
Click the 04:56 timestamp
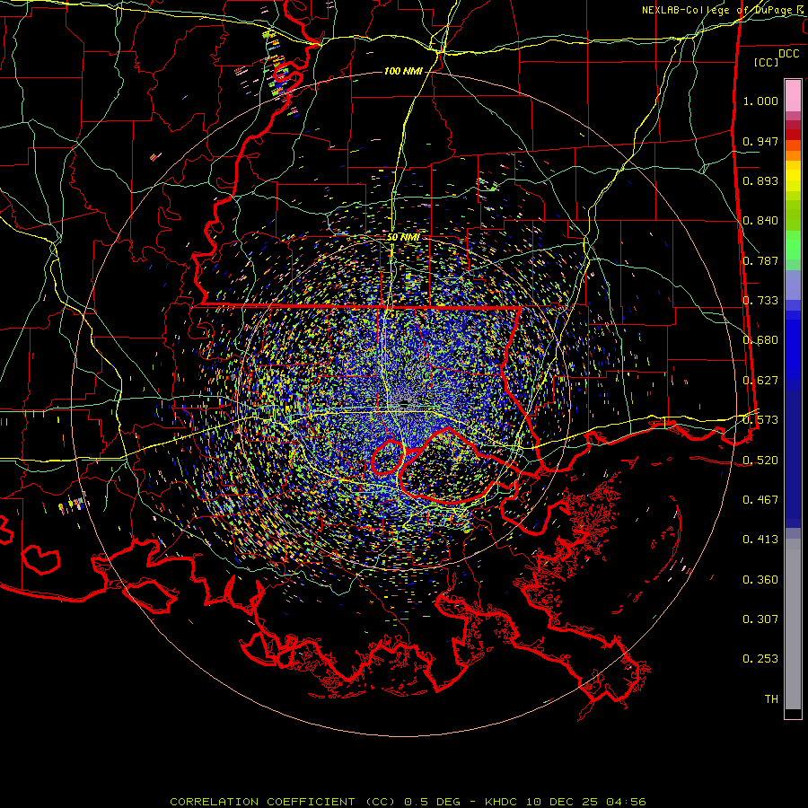[626, 802]
